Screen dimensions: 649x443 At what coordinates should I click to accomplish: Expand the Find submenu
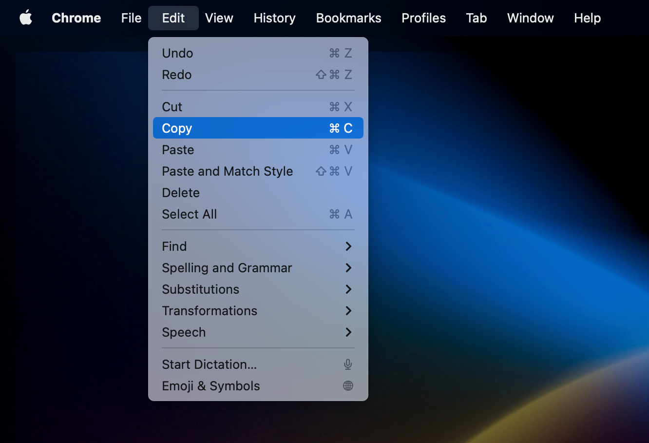pyautogui.click(x=258, y=246)
